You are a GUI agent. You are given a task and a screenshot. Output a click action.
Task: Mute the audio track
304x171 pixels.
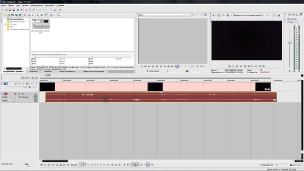(x=28, y=94)
